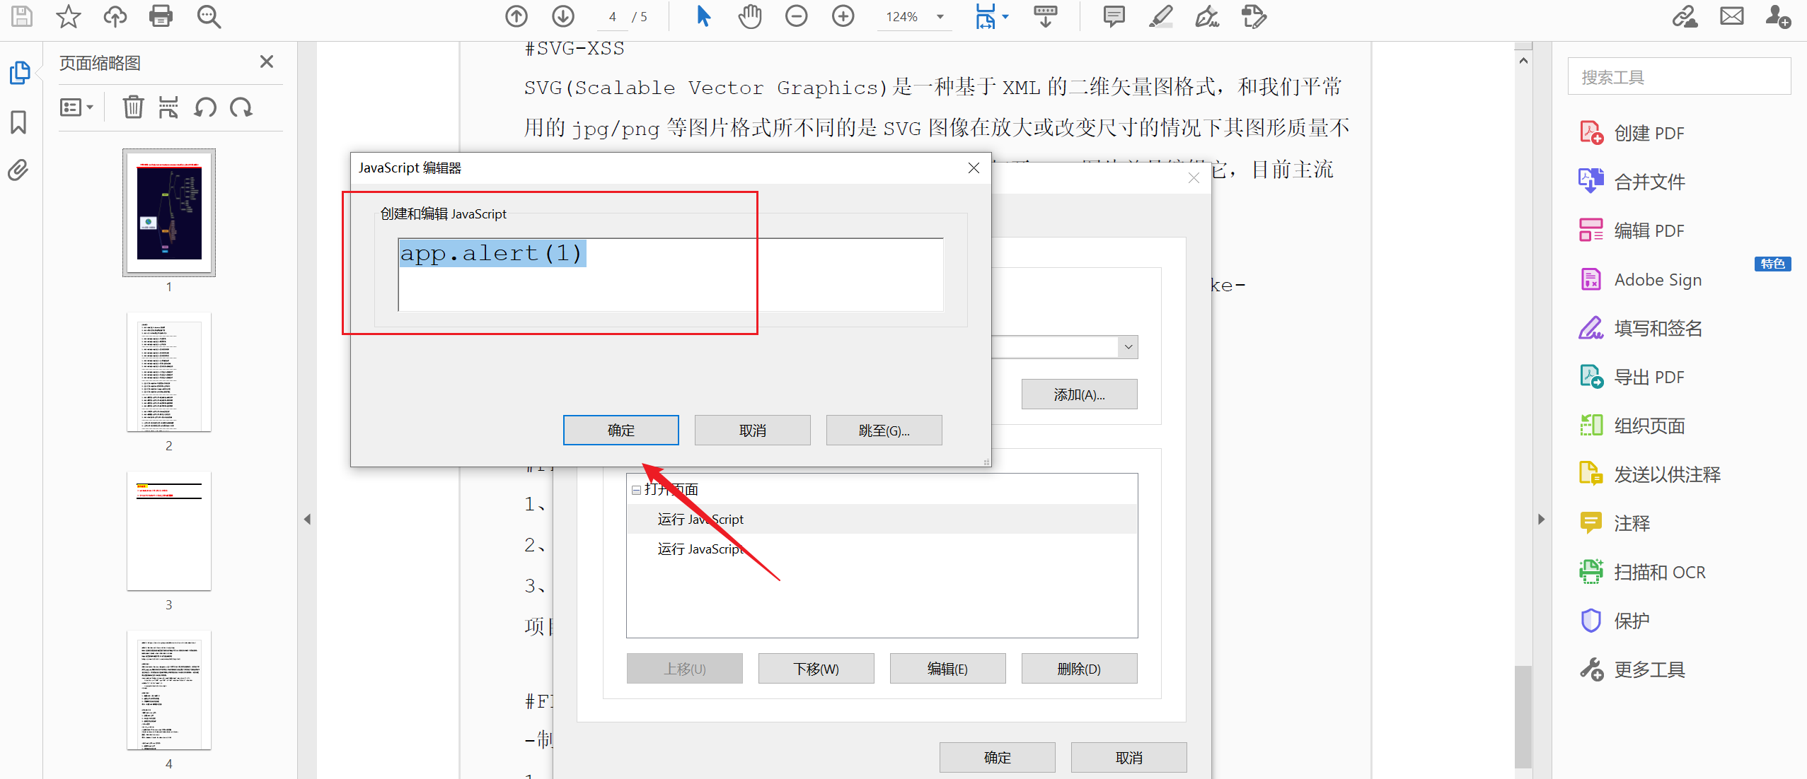Click the zoom in plus icon

click(x=843, y=16)
